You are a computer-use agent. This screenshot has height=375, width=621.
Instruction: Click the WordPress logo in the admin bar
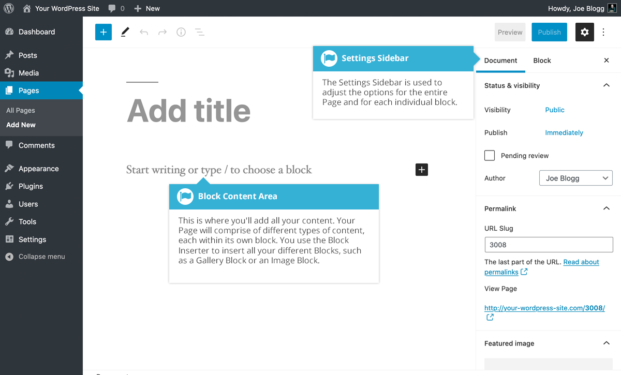pyautogui.click(x=8, y=8)
